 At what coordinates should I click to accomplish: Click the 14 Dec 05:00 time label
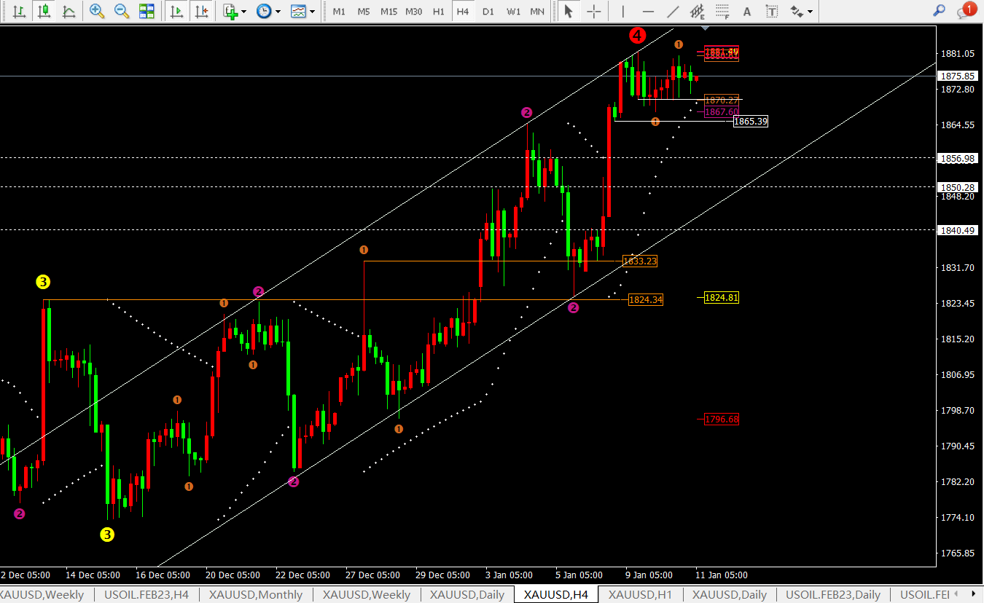point(93,575)
